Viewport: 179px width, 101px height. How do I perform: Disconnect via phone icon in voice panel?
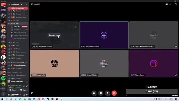[x=27, y=86]
